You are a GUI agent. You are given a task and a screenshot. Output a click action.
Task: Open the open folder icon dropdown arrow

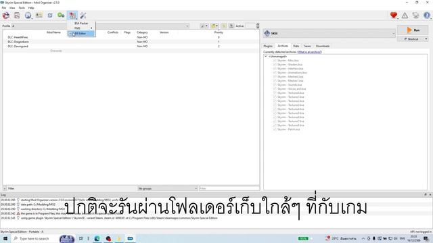tap(216, 26)
